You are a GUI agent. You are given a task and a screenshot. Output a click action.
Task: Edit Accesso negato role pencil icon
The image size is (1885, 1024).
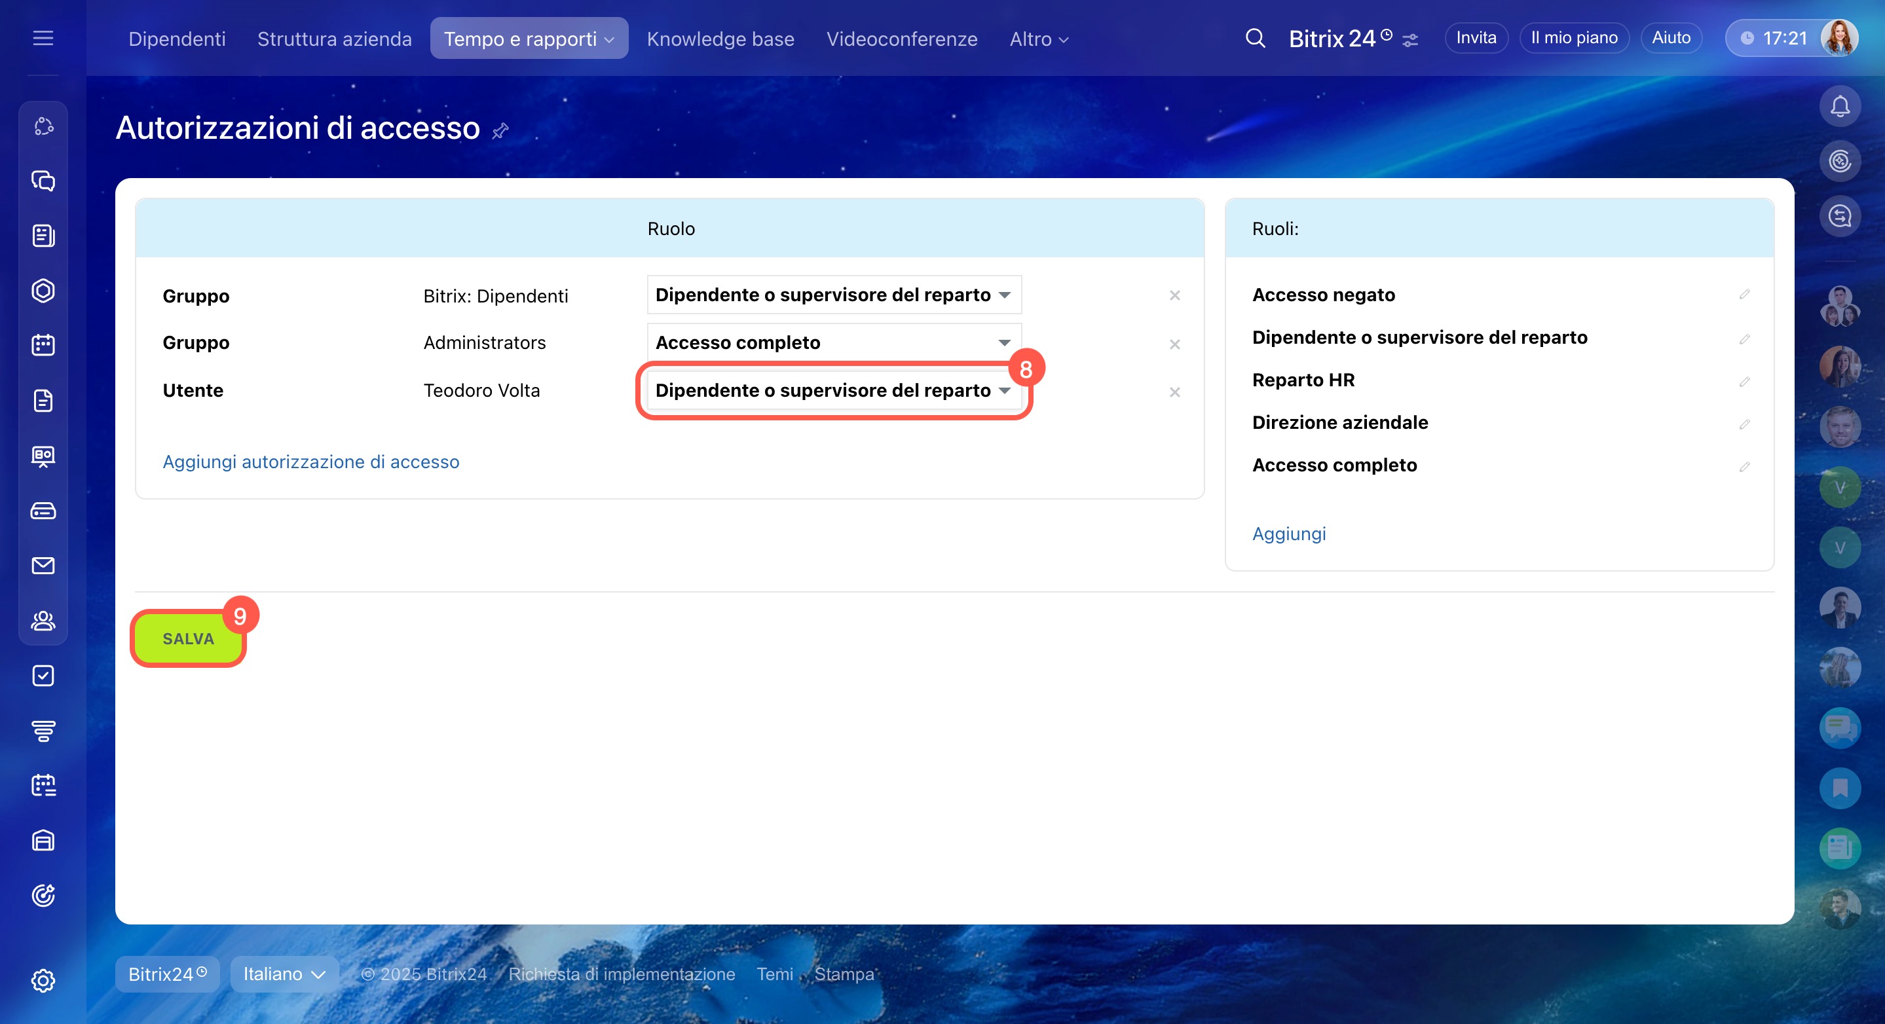pyautogui.click(x=1744, y=294)
